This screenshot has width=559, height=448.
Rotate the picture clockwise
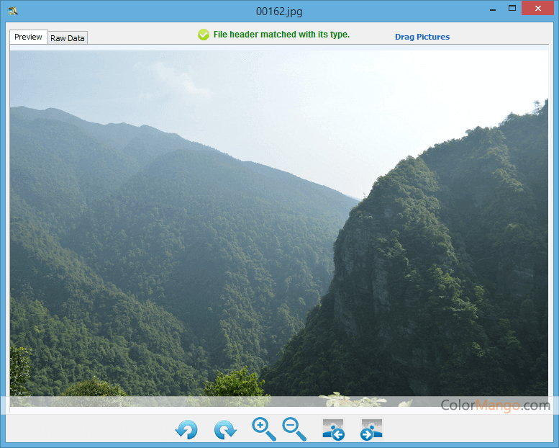pos(225,430)
